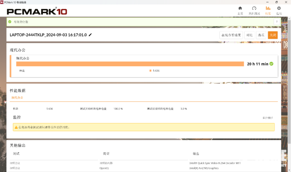Select the orange 现代办公 tab under 性能数据
This screenshot has height=172, width=291.
[x=17, y=97]
